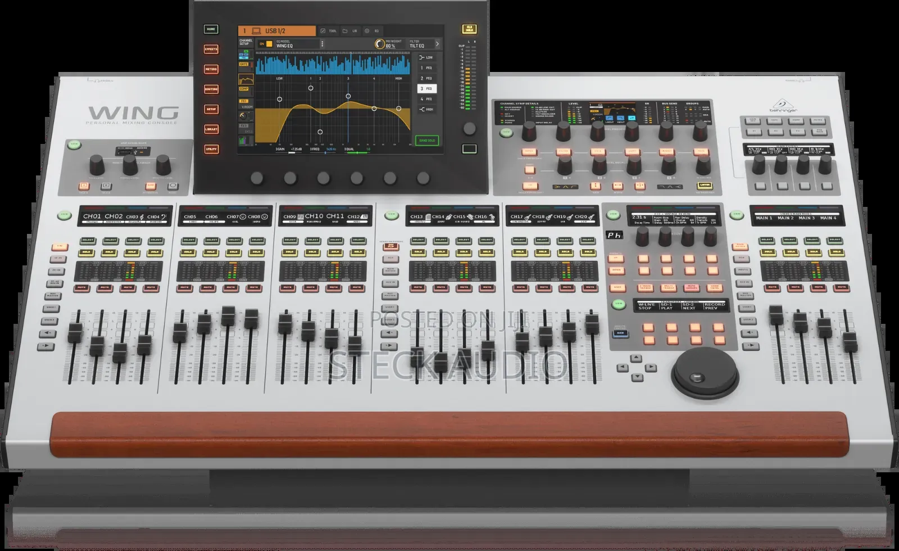Tap the instrument icon next to CH14

449,216
